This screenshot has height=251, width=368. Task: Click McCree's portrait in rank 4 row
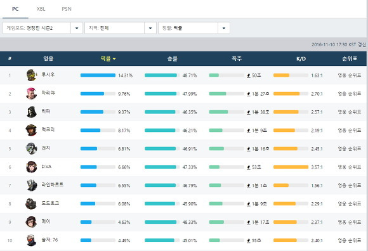[32, 130]
